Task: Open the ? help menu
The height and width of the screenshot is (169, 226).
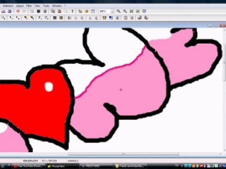Action: [x=65, y=6]
